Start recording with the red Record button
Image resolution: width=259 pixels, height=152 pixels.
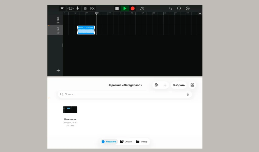click(x=133, y=8)
